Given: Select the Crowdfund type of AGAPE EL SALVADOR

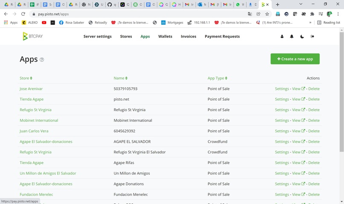Looking at the screenshot, I should coord(217,142).
